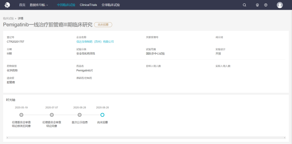The image size is (292, 144).
Task: Click timeline scrollbar right arrow
Action: (x=285, y=138)
